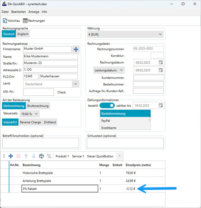This screenshot has width=201, height=208.
Task: Select Englisch invoice language
Action: click(23, 34)
